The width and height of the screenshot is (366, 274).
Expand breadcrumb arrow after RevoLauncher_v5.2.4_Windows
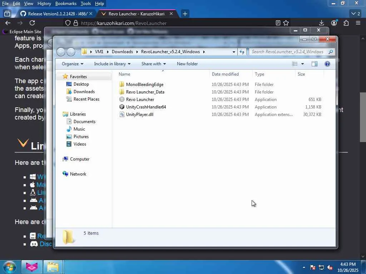point(204,52)
